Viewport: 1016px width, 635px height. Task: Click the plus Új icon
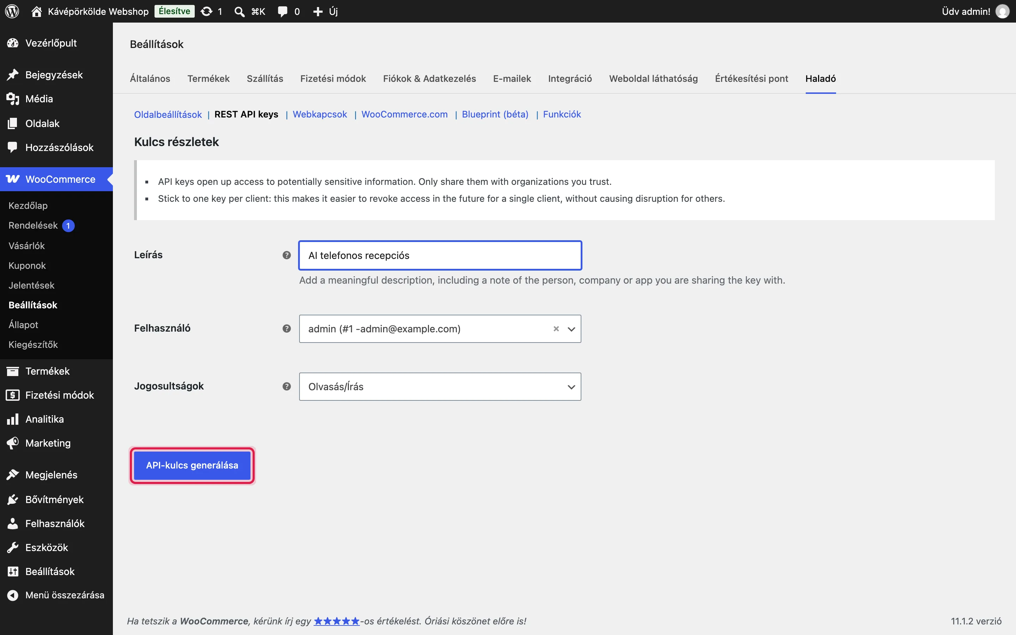coord(318,11)
